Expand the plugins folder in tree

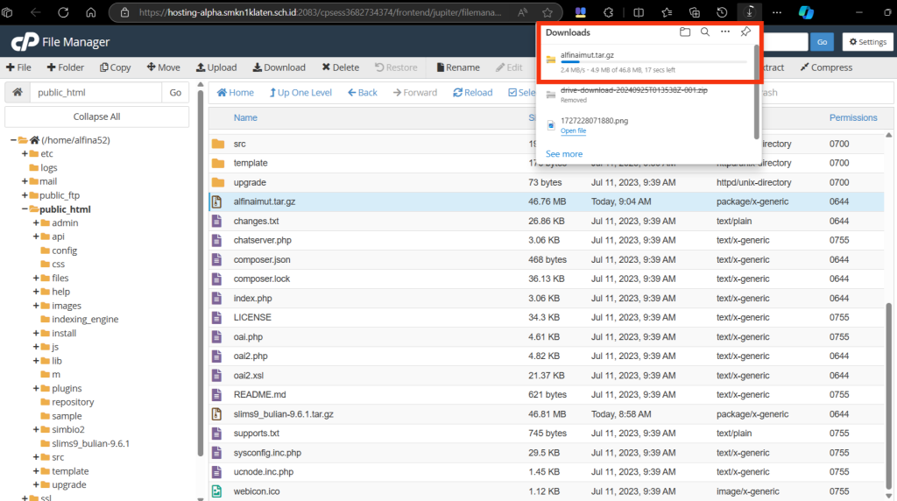tap(36, 388)
